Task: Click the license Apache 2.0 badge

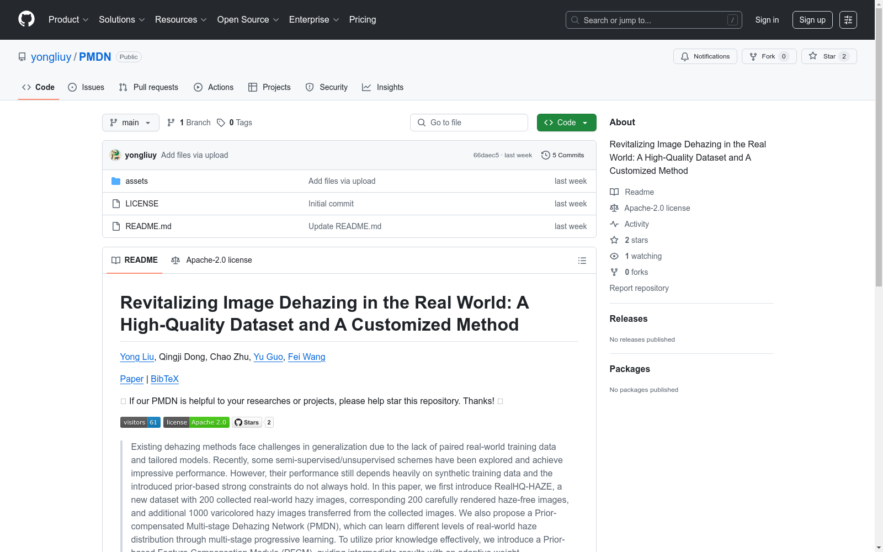Action: point(196,422)
